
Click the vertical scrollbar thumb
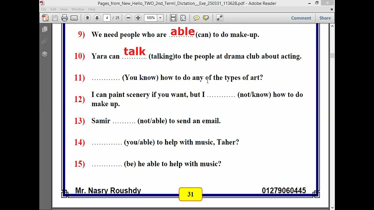pyautogui.click(x=332, y=55)
